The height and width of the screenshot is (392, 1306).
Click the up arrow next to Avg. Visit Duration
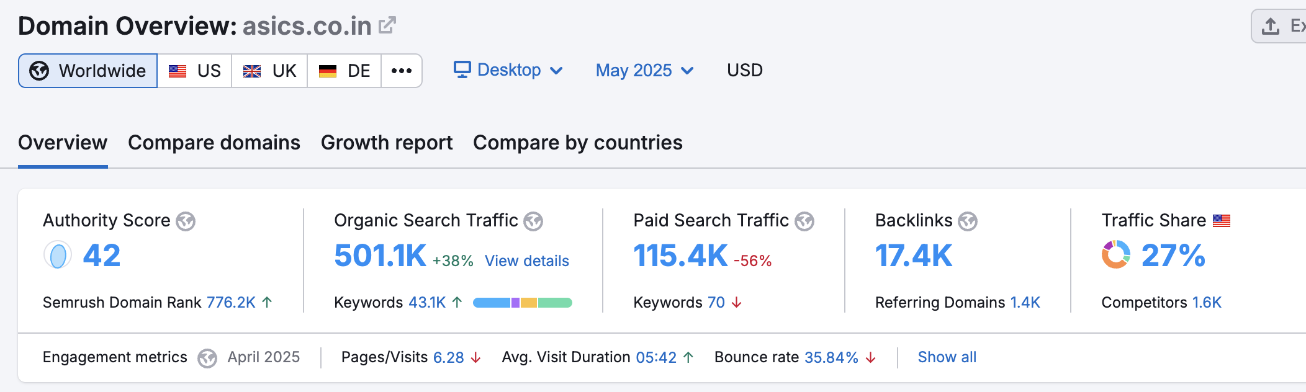pos(688,357)
